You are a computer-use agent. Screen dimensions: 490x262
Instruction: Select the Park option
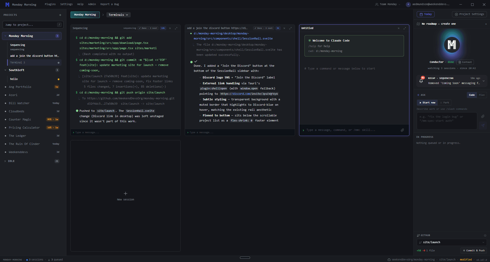(445, 103)
